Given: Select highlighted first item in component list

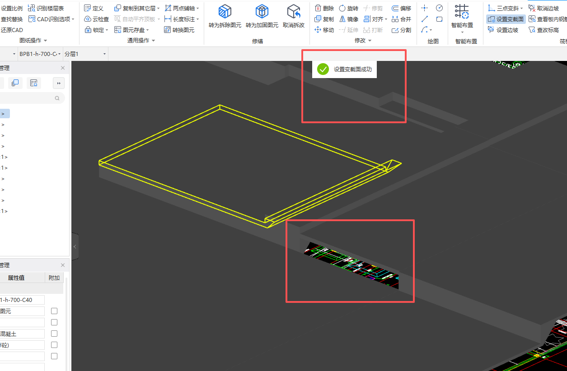Looking at the screenshot, I should click(x=5, y=114).
